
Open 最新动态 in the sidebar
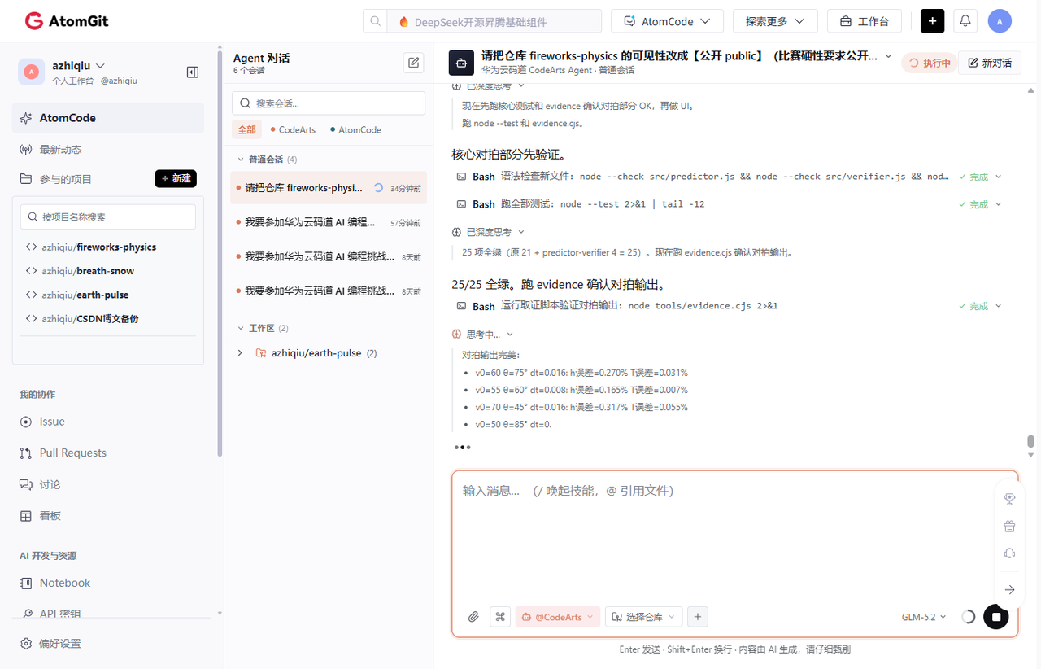click(x=60, y=150)
